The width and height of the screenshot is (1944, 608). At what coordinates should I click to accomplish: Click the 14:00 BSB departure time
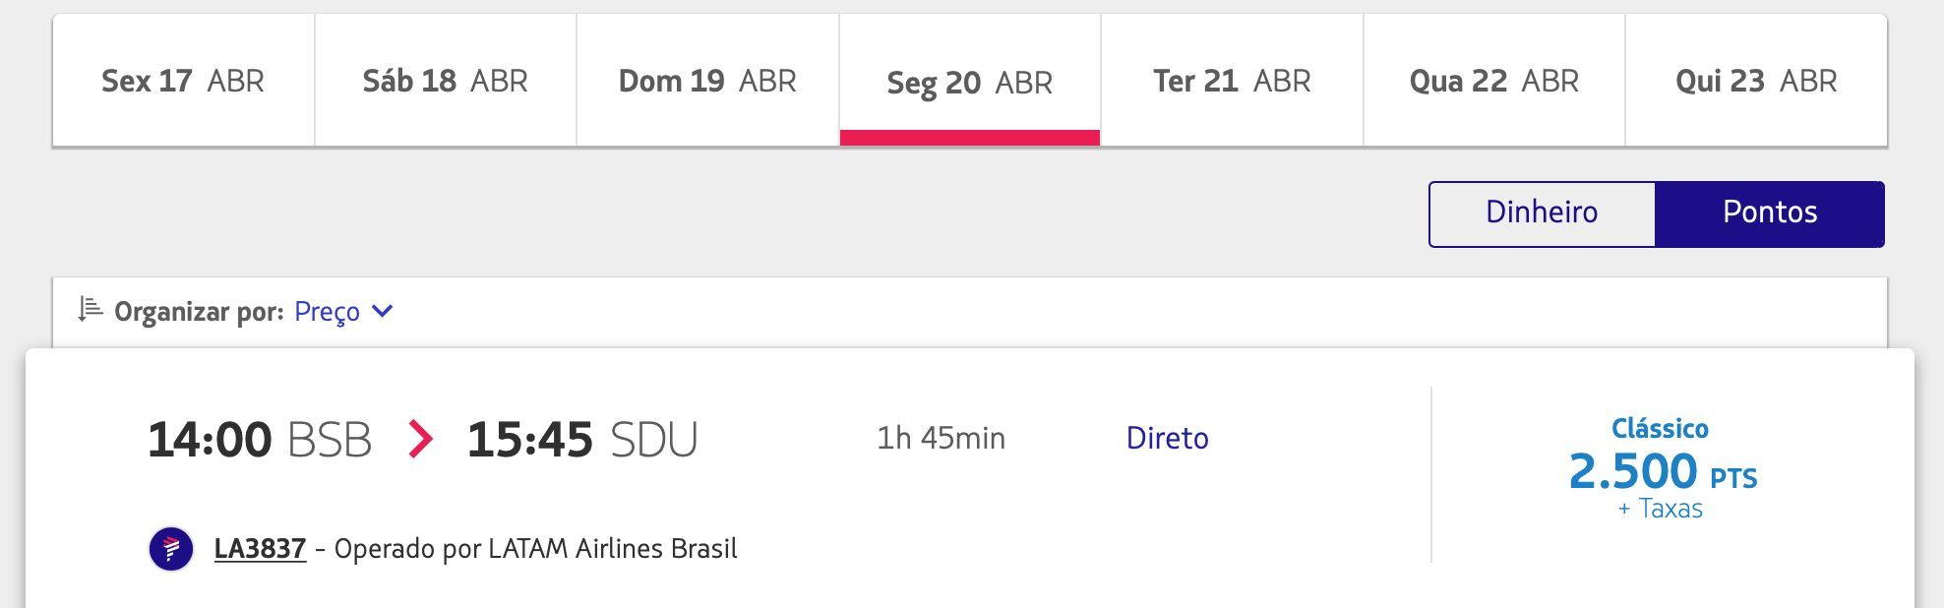point(260,439)
